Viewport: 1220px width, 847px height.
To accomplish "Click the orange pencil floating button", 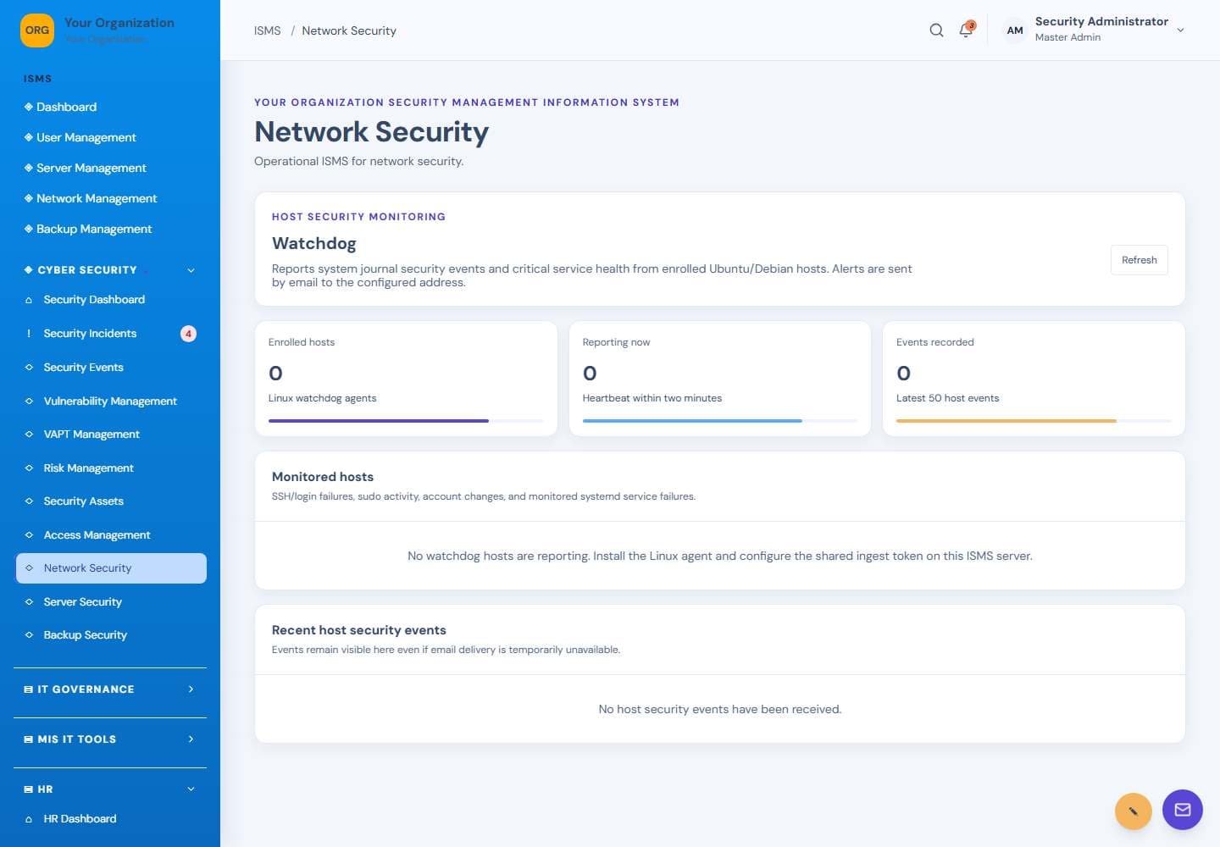I will click(x=1134, y=811).
